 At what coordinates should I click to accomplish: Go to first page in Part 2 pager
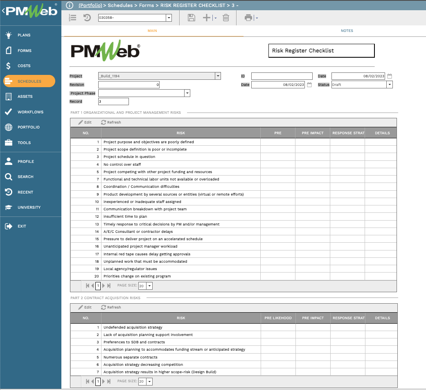click(x=88, y=381)
